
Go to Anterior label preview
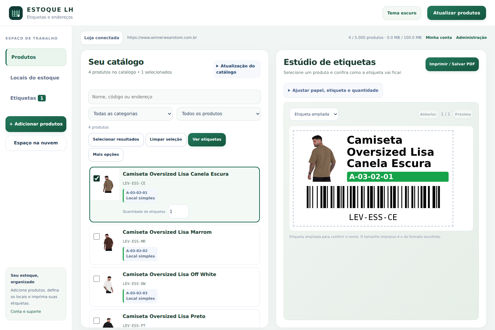tap(428, 114)
